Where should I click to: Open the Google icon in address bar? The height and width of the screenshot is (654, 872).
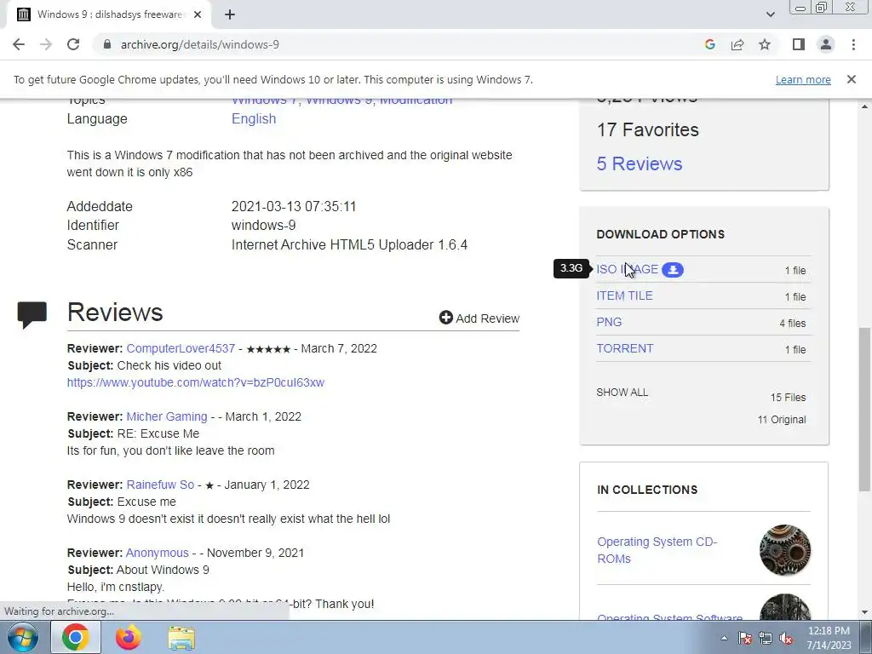tap(709, 44)
